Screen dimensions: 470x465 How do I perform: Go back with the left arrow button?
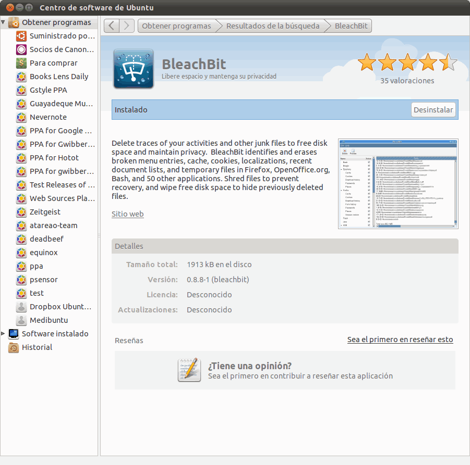click(112, 26)
